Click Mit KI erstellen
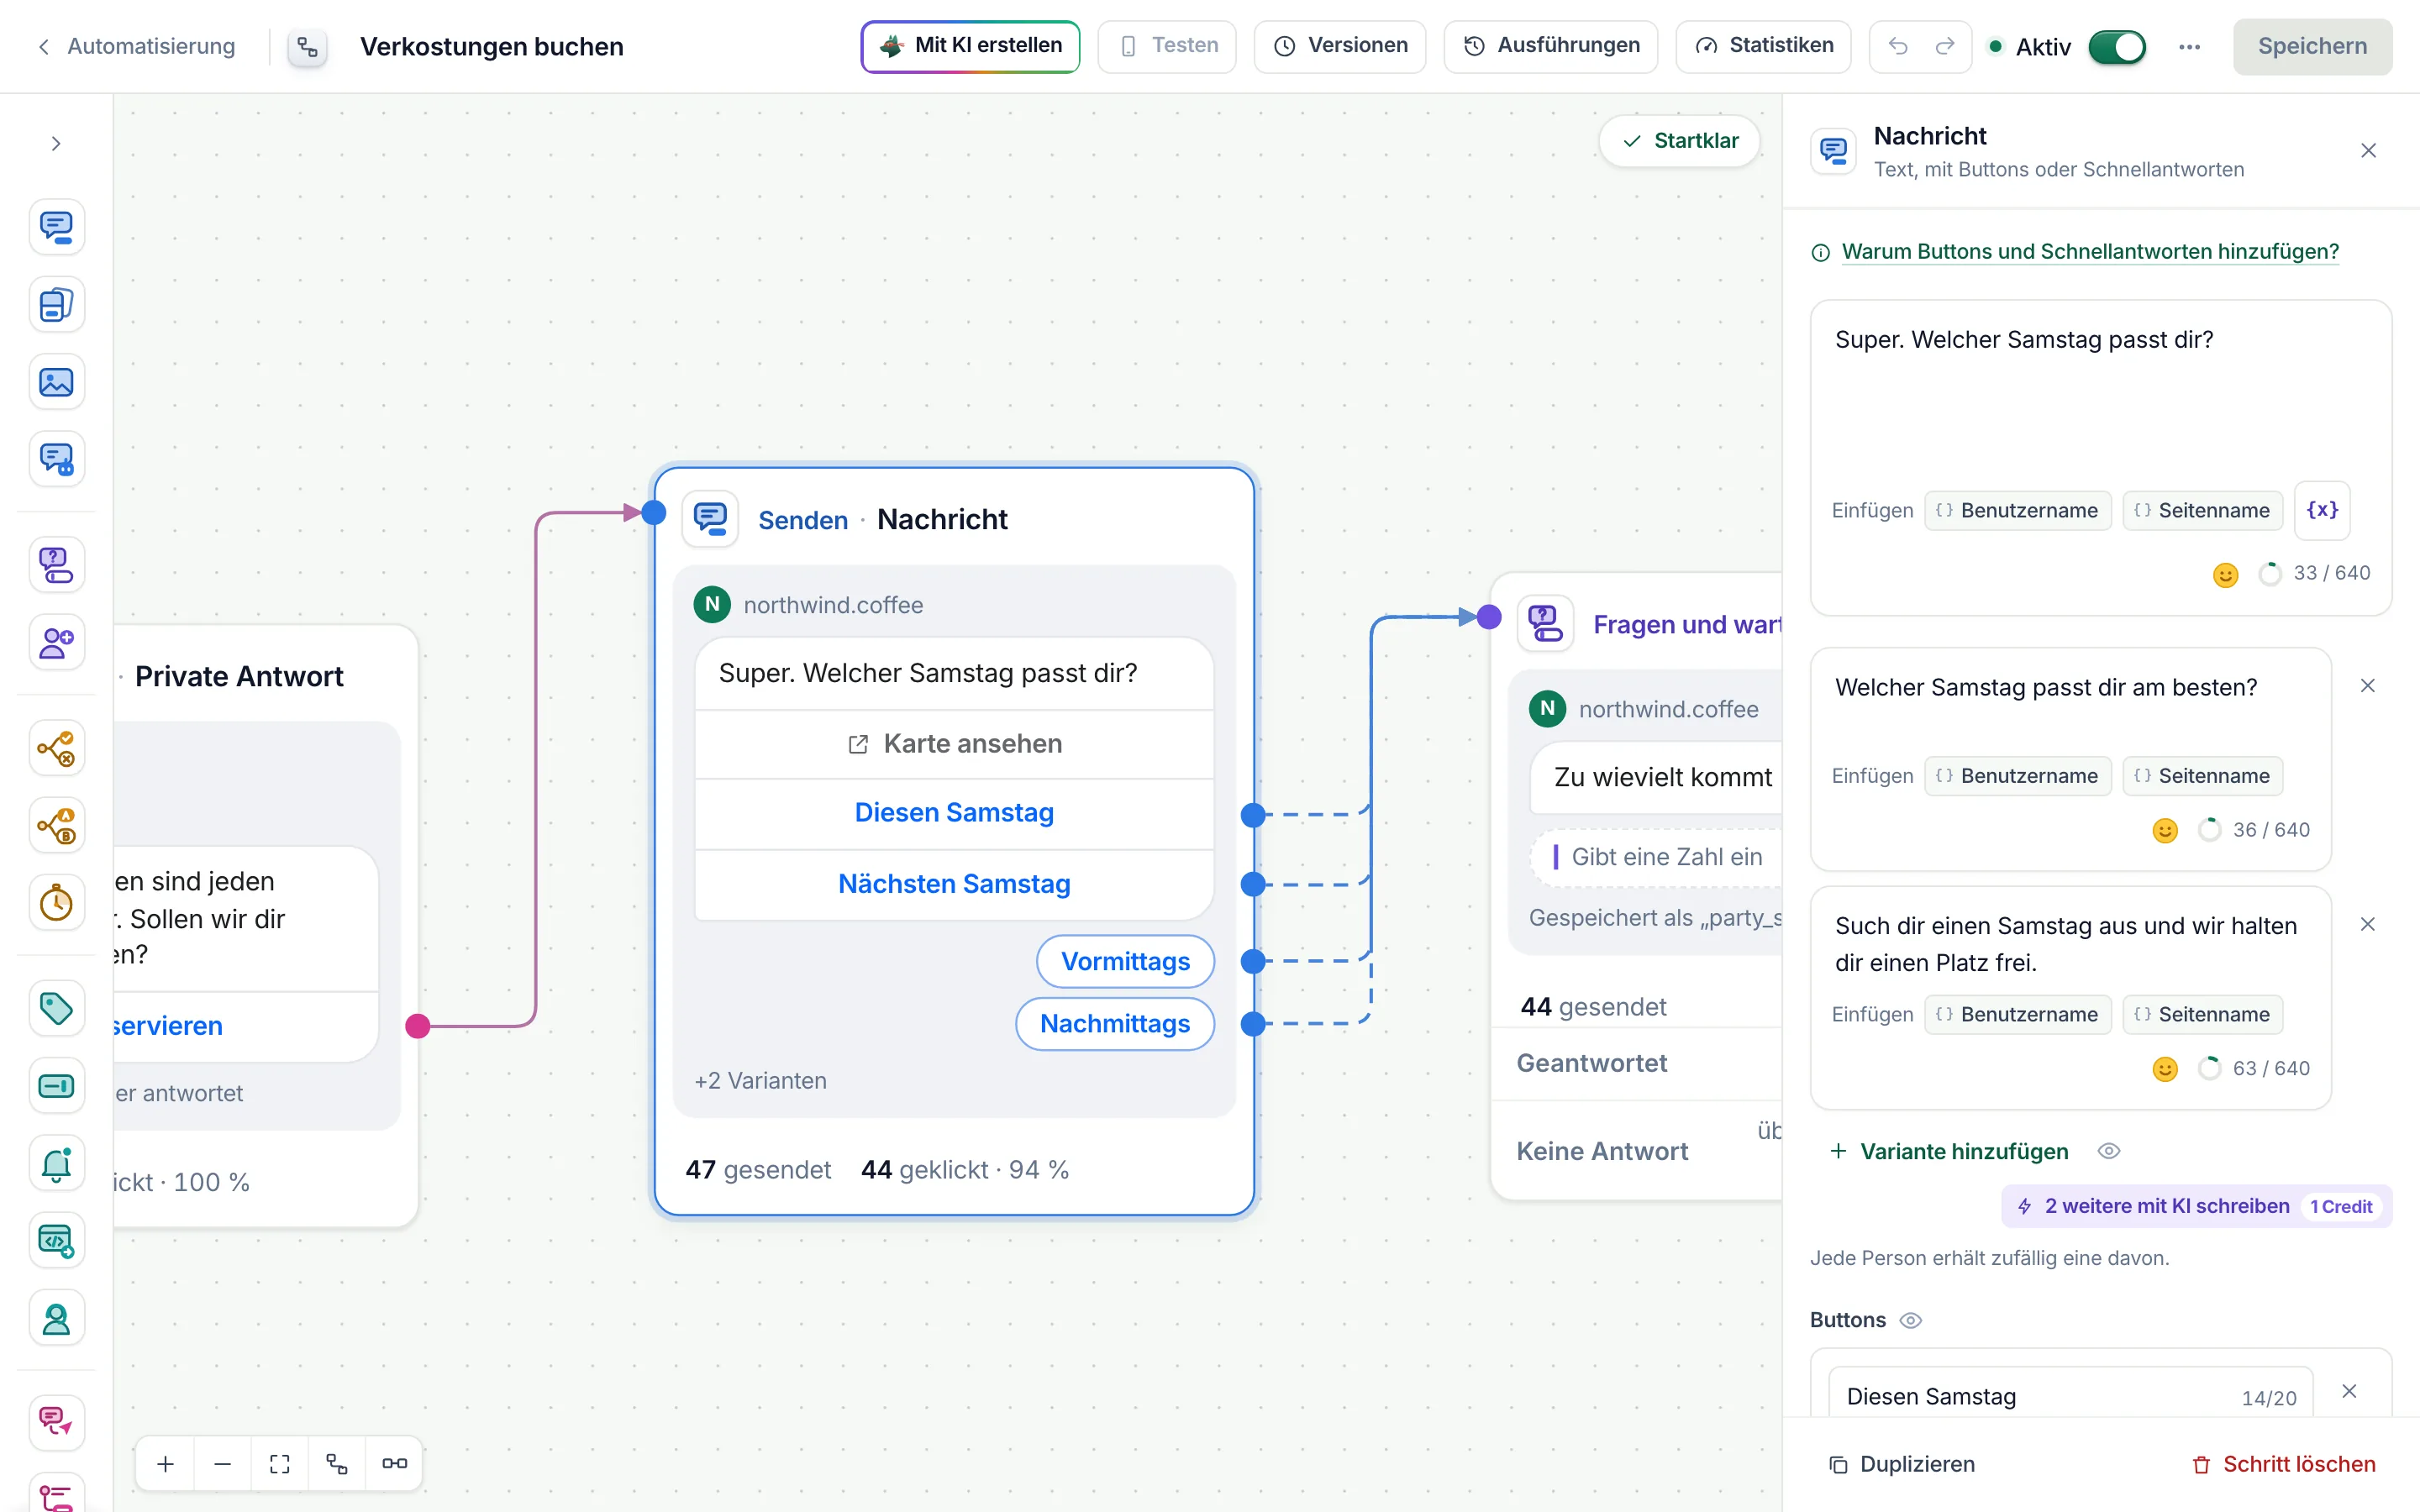This screenshot has width=2420, height=1512. tap(970, 46)
